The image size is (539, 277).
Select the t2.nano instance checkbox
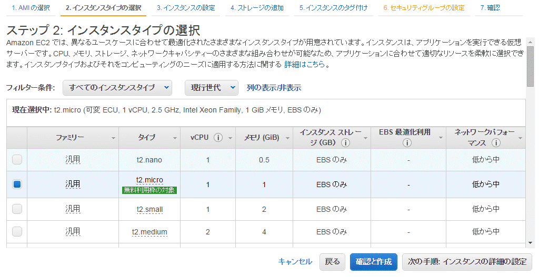(17, 160)
